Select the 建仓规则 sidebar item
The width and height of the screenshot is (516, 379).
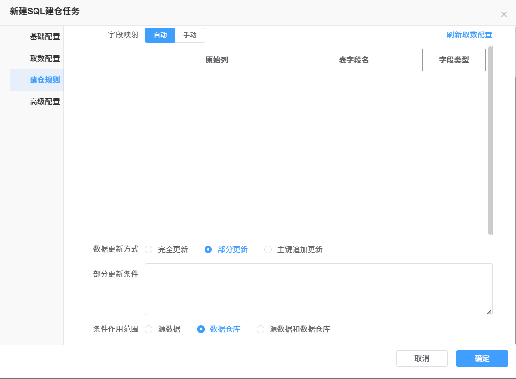44,80
